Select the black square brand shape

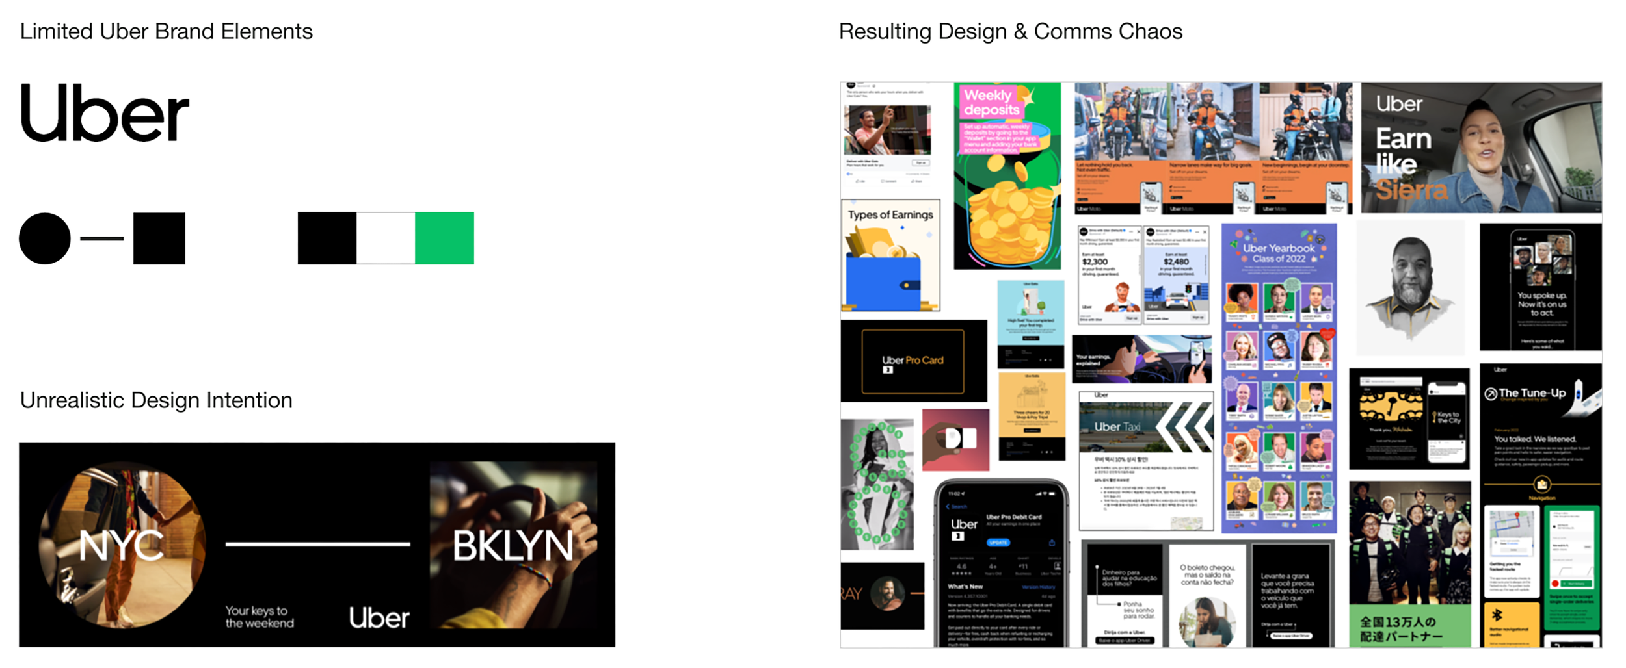159,238
